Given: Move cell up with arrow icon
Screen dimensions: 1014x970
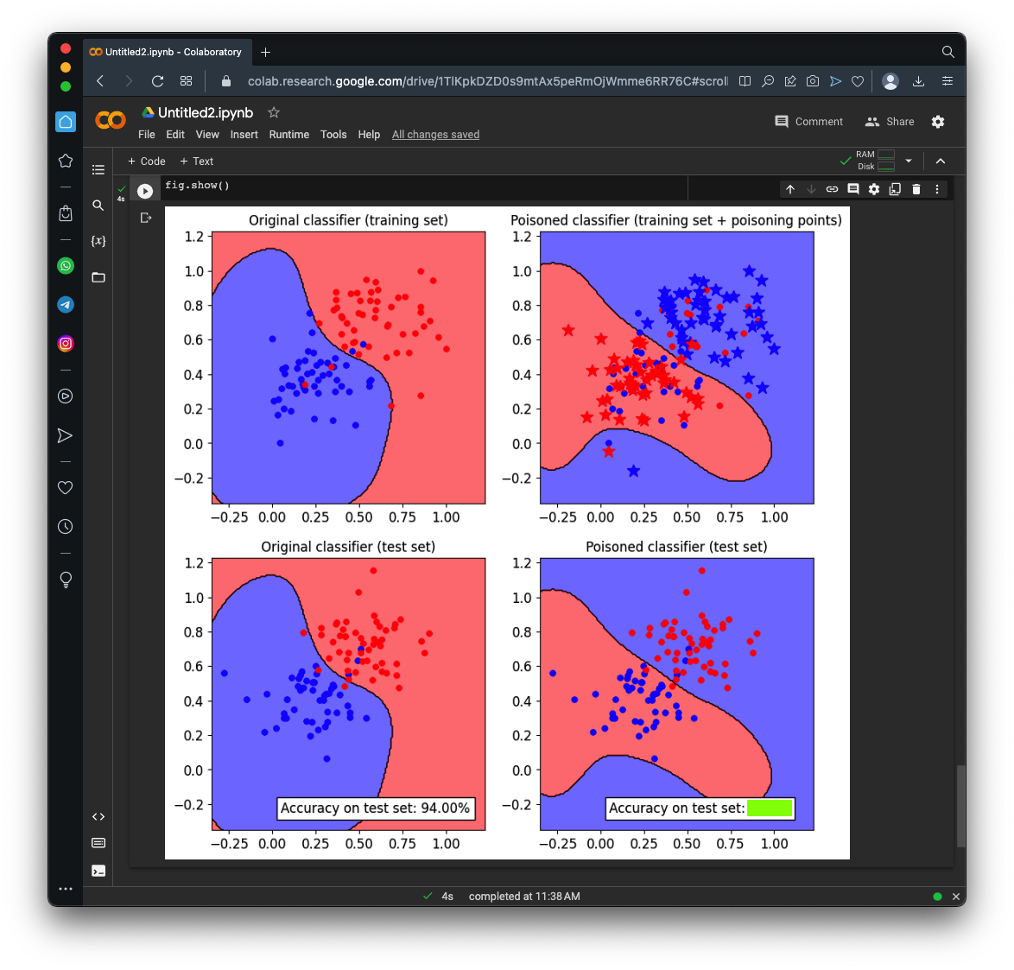Looking at the screenshot, I should (x=790, y=189).
